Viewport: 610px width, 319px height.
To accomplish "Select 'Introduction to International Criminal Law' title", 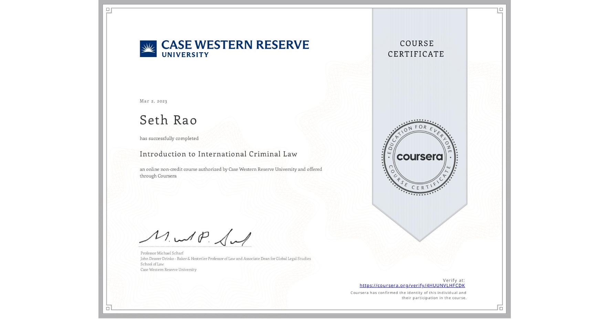I will click(x=219, y=154).
